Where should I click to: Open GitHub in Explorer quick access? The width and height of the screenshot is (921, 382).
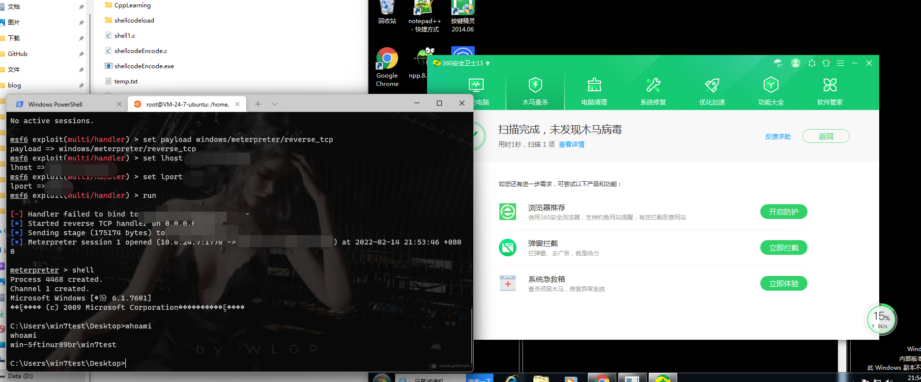(18, 54)
